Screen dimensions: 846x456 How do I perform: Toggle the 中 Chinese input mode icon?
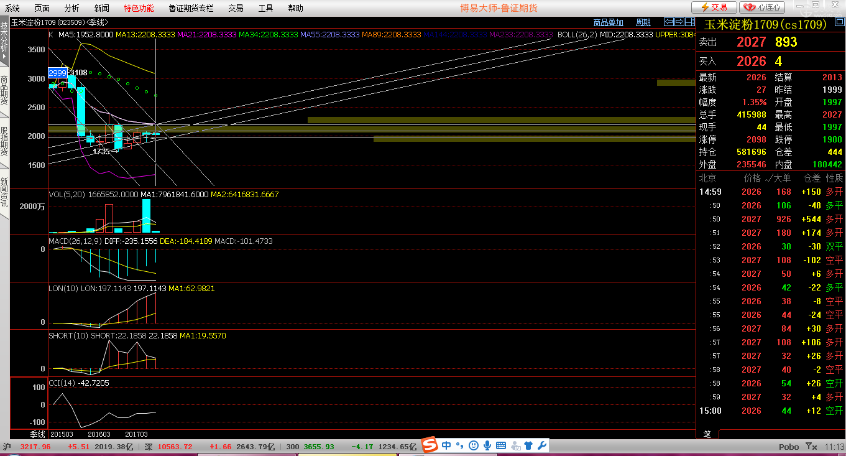coord(446,445)
